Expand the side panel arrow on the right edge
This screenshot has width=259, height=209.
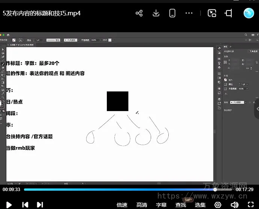pos(257,108)
